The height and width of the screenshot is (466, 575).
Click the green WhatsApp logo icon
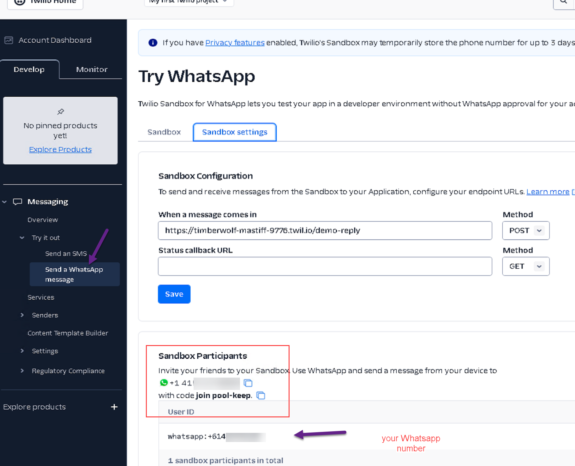pos(164,383)
